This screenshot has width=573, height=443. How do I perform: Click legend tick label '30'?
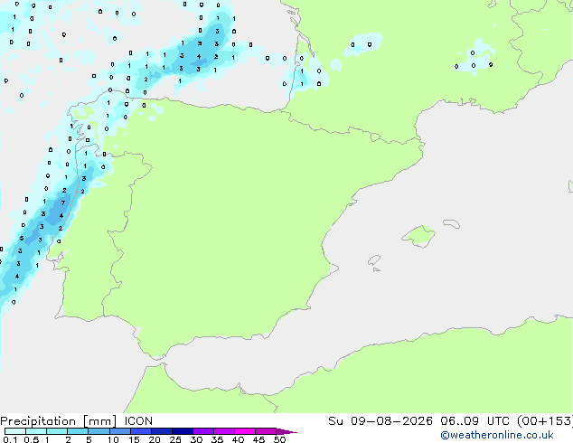(196, 439)
